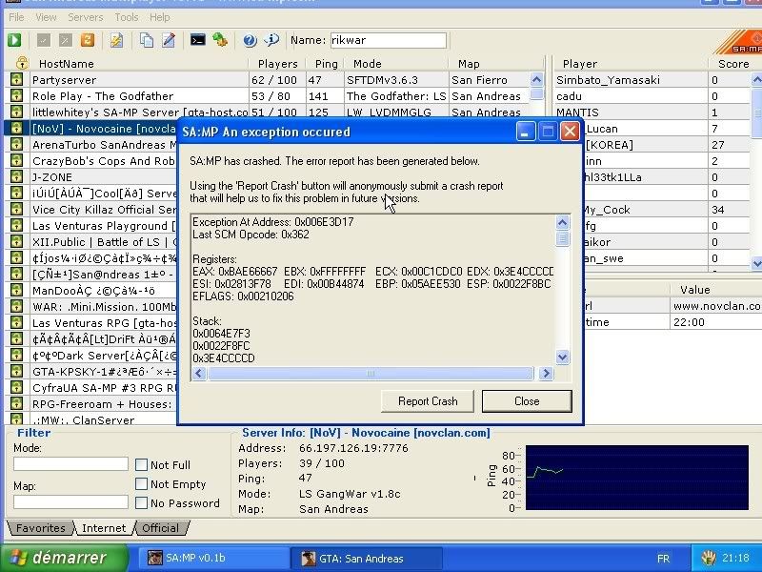Switch to GTA: San Andreas taskbar button

coord(366,558)
